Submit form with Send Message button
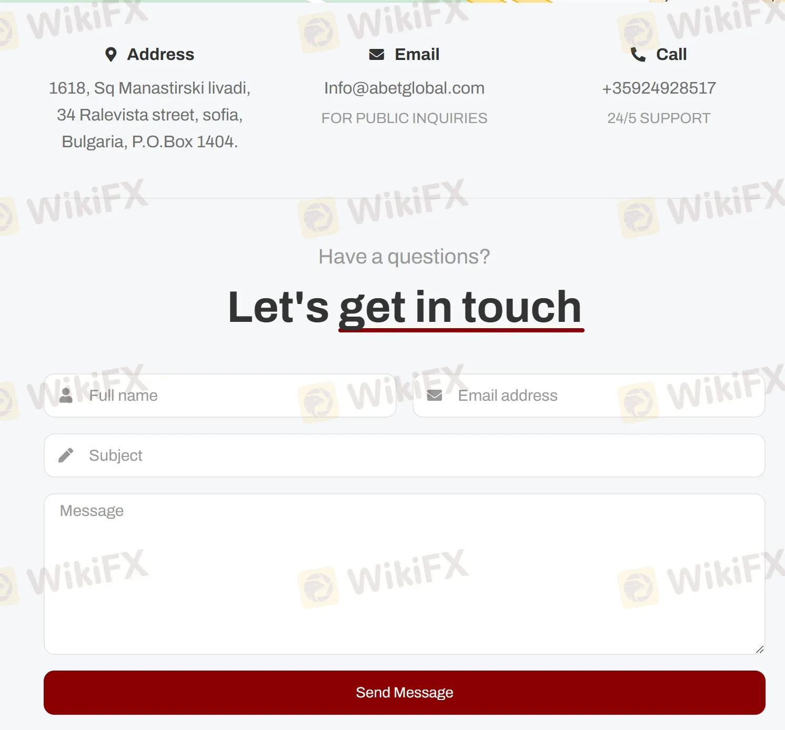Screen dimensions: 785x730 point(405,693)
